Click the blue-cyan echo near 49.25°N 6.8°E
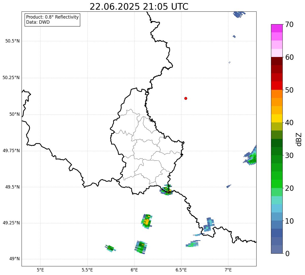This screenshot has height=275, width=305. click(208, 225)
